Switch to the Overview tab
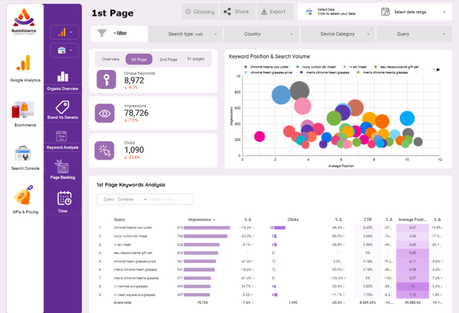The width and height of the screenshot is (459, 313). tap(111, 59)
